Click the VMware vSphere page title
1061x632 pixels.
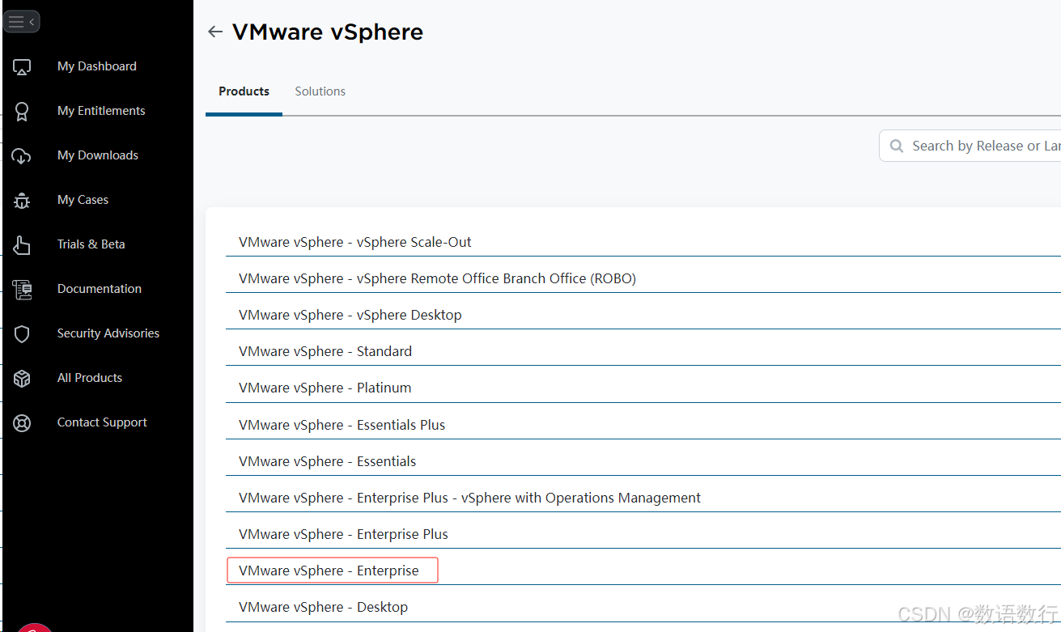328,32
